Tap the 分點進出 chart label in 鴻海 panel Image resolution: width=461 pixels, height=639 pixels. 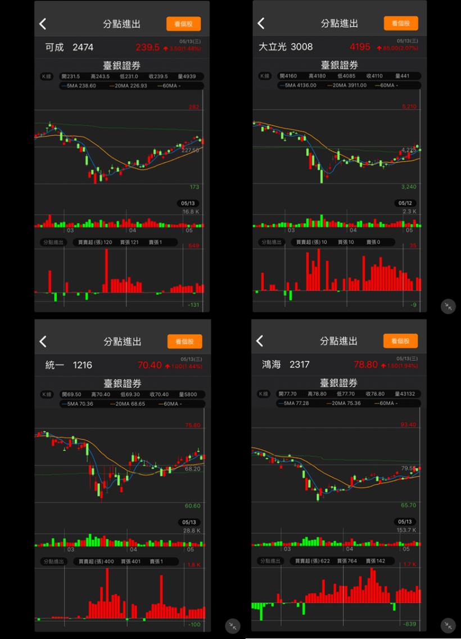click(x=270, y=561)
